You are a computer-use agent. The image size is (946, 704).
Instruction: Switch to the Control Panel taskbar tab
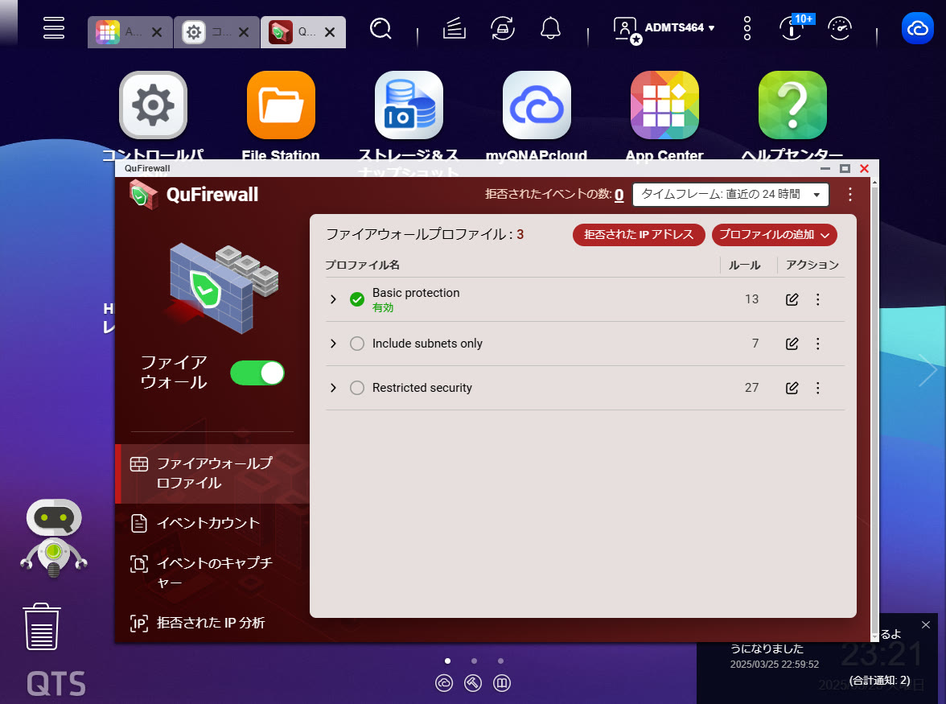(206, 32)
